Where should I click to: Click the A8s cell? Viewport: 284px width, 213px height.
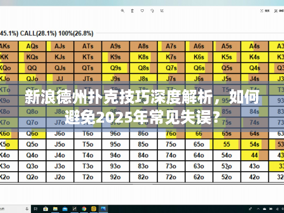point(143,46)
